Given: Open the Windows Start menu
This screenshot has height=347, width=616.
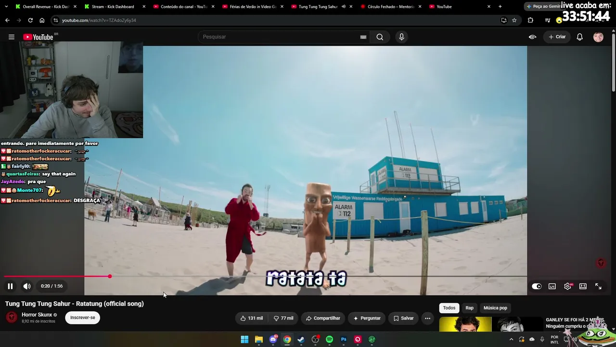Looking at the screenshot, I should [x=244, y=339].
